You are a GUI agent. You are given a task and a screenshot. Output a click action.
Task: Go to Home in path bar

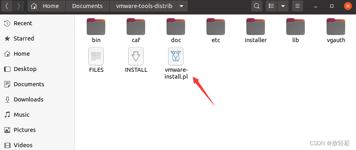(46, 6)
